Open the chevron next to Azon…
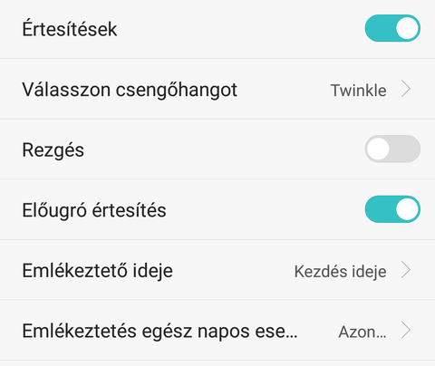Screen dimensions: 435x366 (406, 331)
